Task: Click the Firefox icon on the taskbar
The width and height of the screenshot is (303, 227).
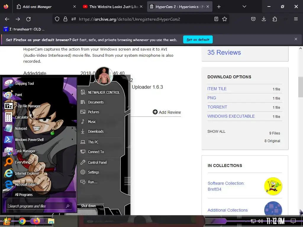Action: coord(36,221)
